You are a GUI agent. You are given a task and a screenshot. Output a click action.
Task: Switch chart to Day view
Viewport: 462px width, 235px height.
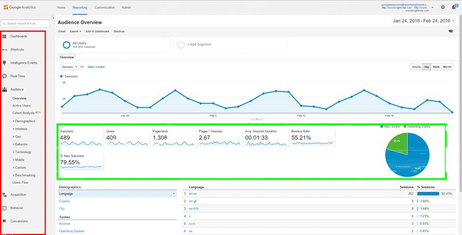(x=427, y=67)
